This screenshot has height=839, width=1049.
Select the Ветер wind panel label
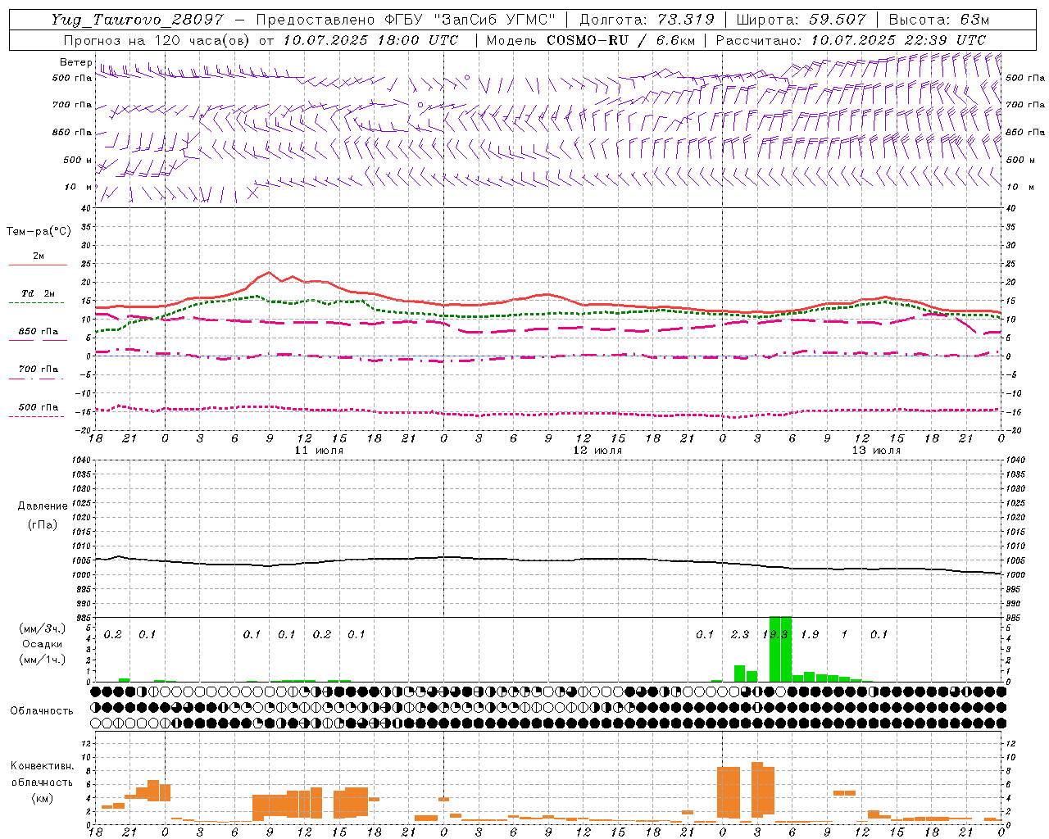tap(75, 62)
